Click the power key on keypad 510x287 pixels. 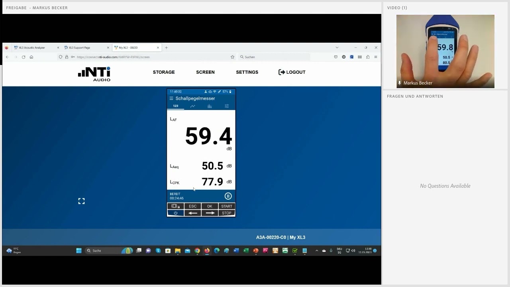coord(175,213)
